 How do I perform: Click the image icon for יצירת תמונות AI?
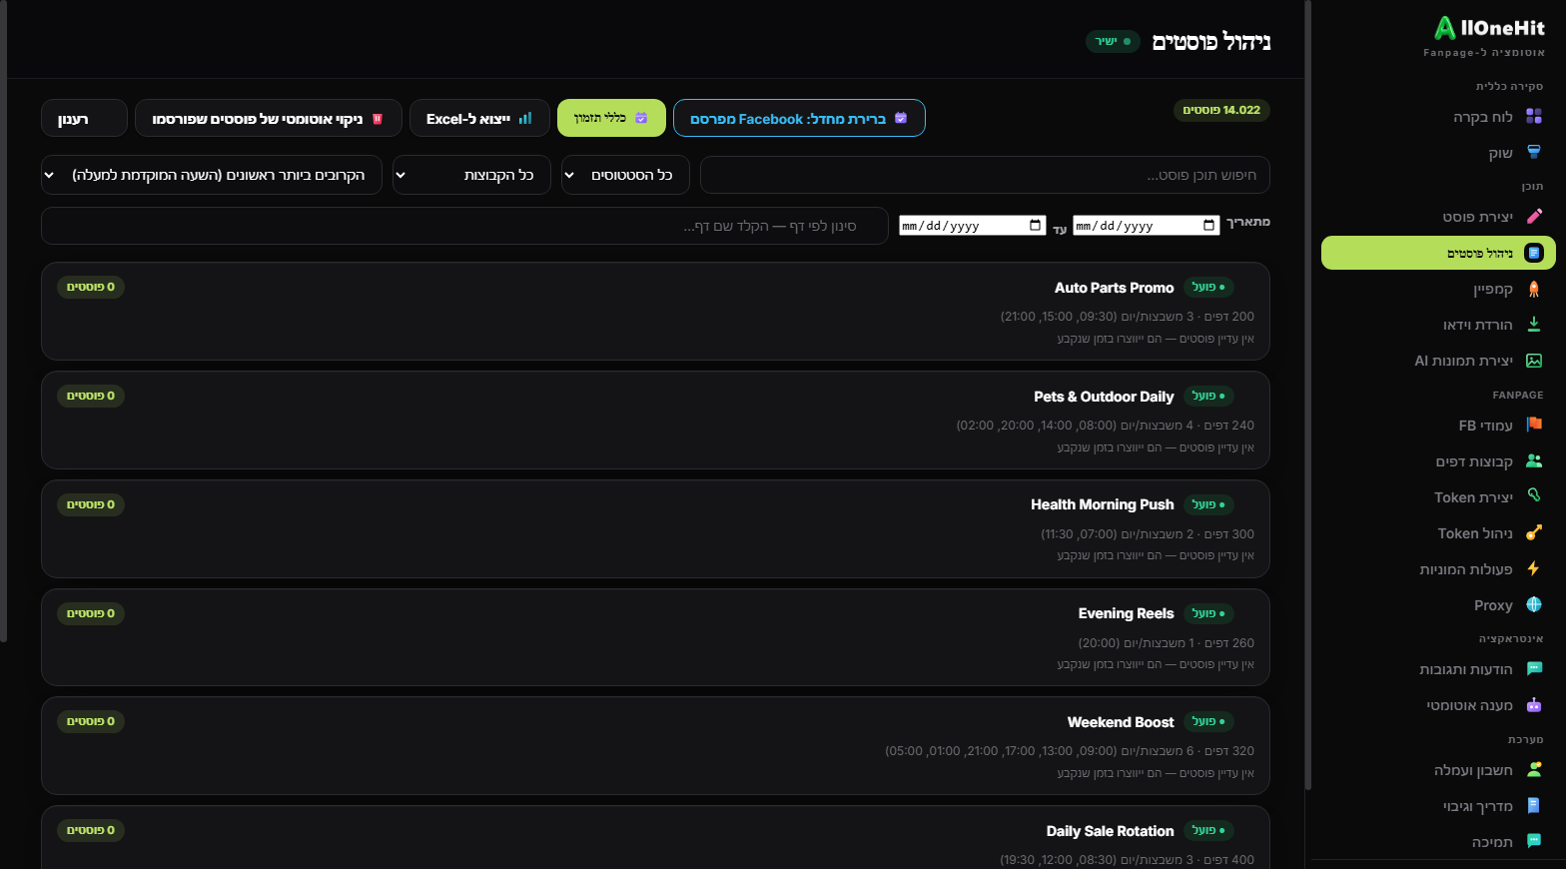coord(1534,361)
